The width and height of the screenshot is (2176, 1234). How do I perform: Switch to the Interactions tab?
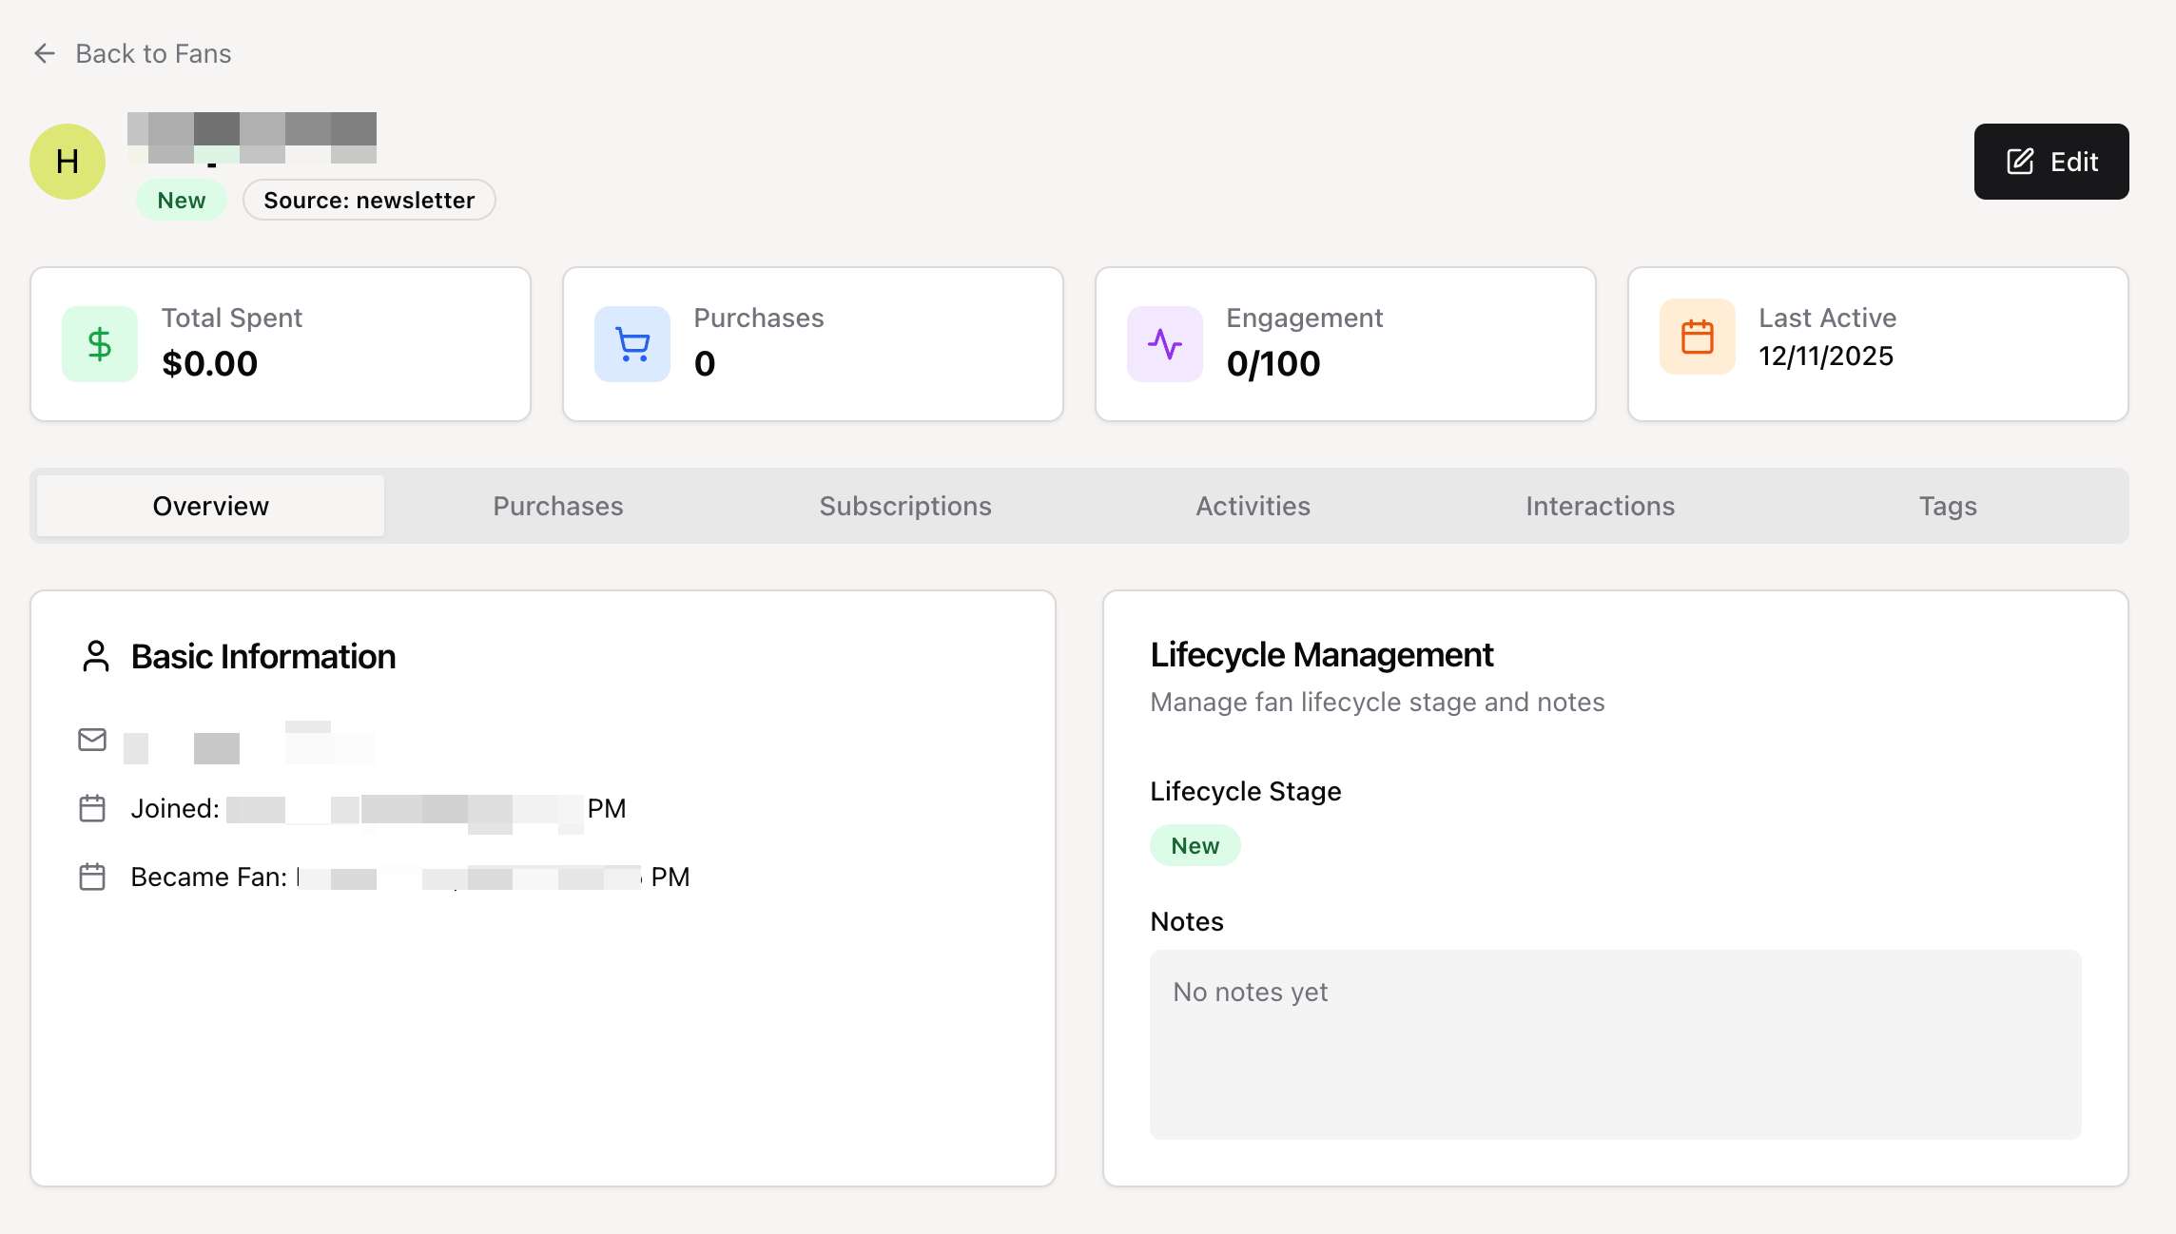[1600, 506]
